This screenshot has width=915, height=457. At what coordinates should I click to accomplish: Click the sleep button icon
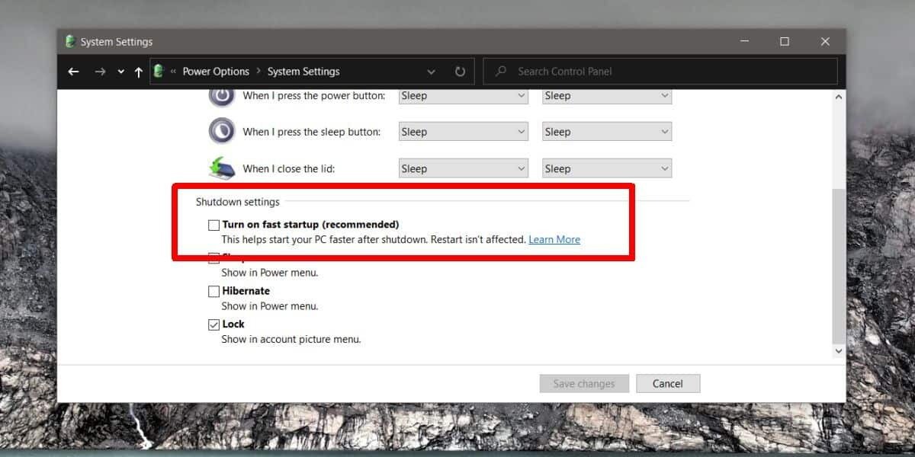pyautogui.click(x=221, y=131)
